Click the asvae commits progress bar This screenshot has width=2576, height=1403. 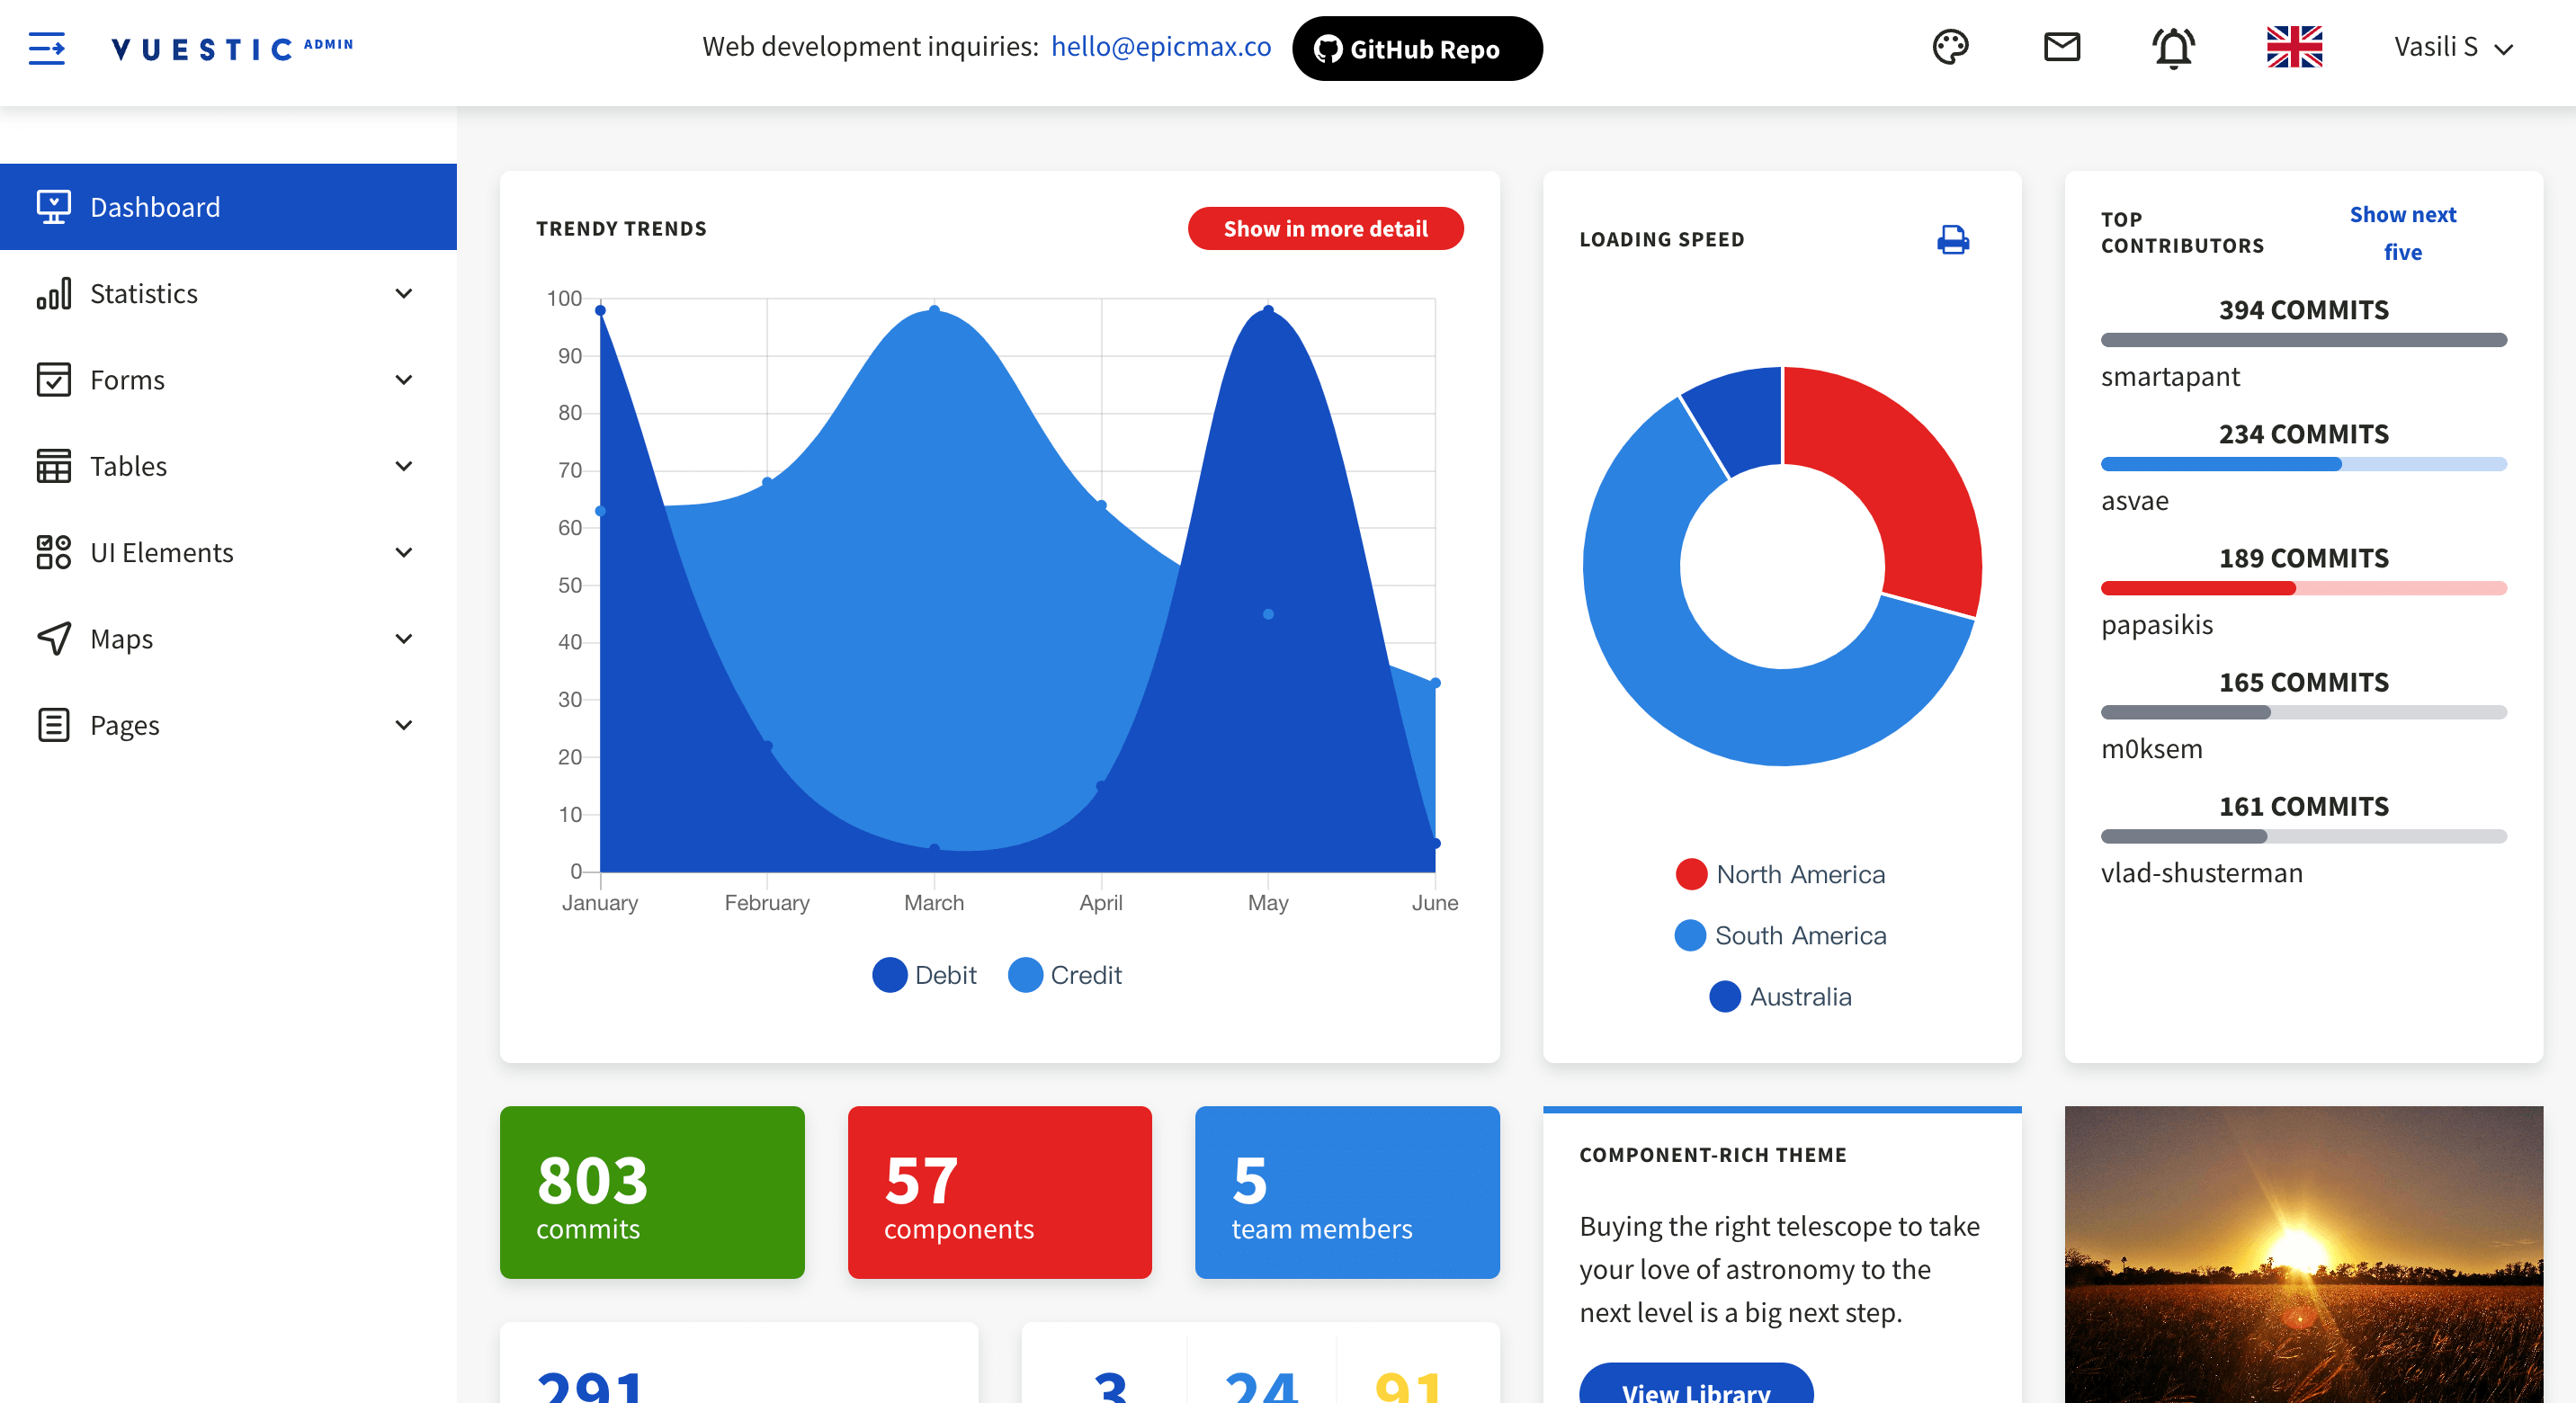(2303, 464)
